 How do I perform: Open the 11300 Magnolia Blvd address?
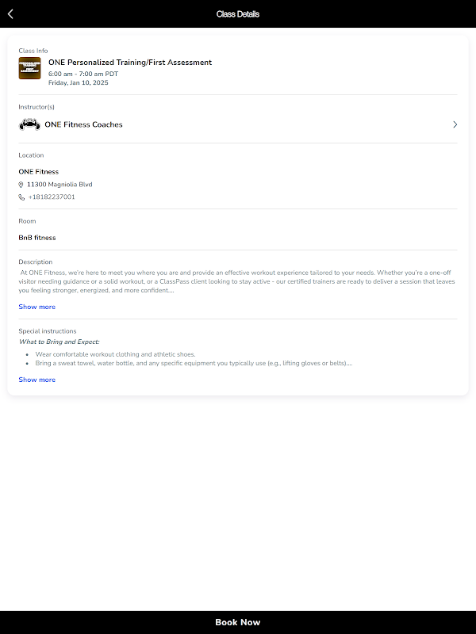coord(59,185)
